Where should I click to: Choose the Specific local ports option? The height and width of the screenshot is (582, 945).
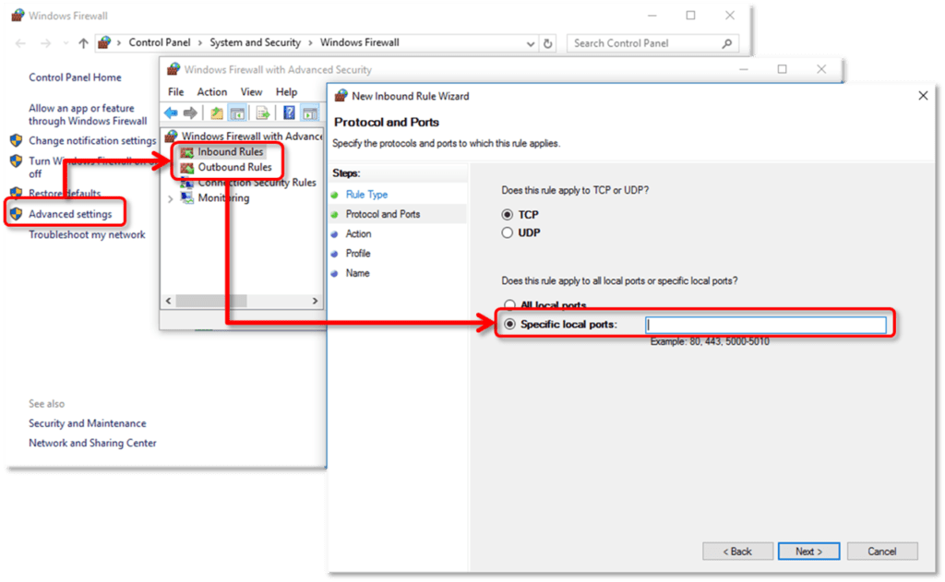coord(508,325)
